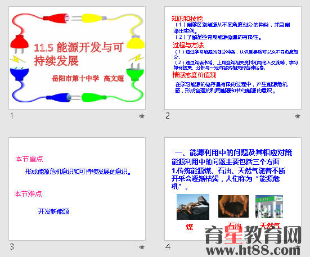This screenshot has width=310, height=257.
Task: Click the coal photo on slide 4
Action: 193,207
